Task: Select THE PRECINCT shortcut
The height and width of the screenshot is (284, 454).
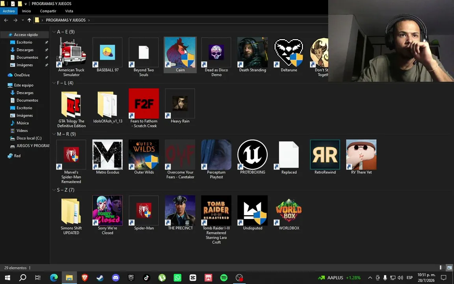Action: point(180,213)
